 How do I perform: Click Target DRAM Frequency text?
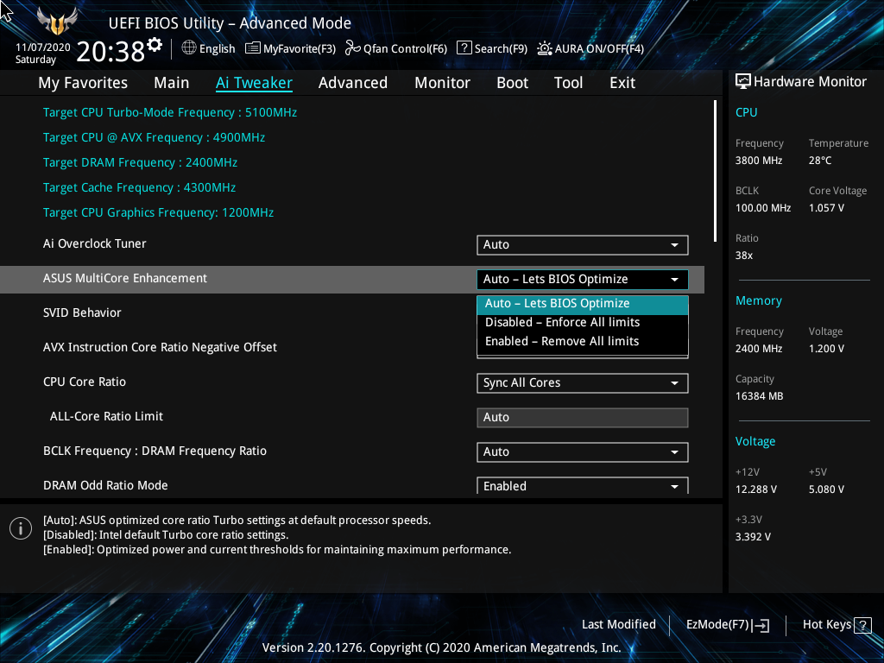140,162
